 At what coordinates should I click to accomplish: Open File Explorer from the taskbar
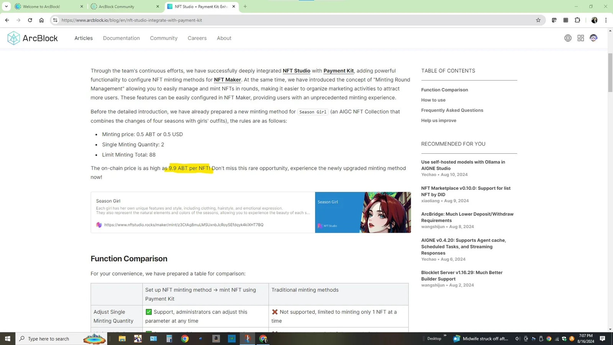[x=122, y=338]
